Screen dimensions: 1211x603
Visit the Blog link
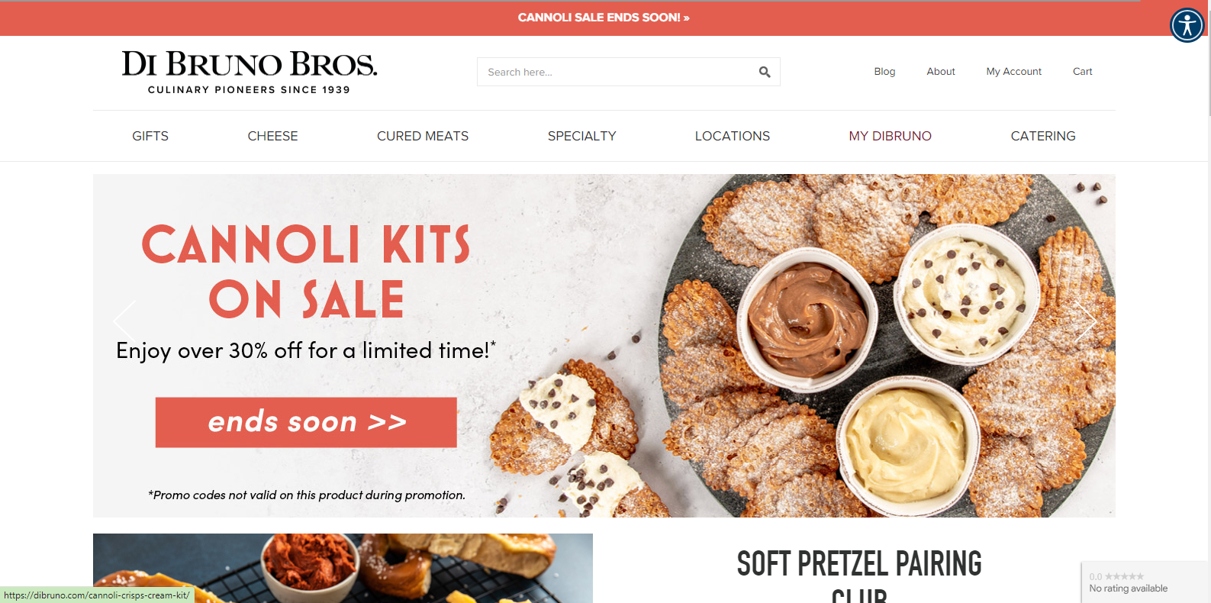click(884, 72)
